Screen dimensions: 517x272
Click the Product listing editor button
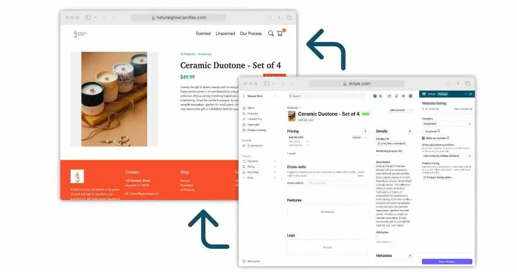[437, 177]
